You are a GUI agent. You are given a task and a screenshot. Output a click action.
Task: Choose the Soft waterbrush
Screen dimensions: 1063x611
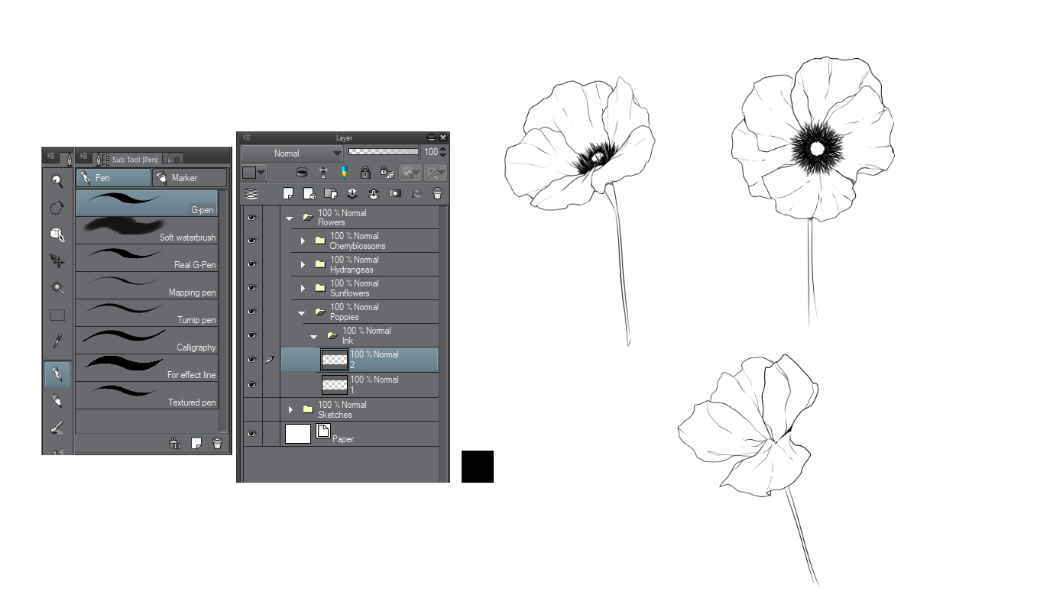(147, 230)
